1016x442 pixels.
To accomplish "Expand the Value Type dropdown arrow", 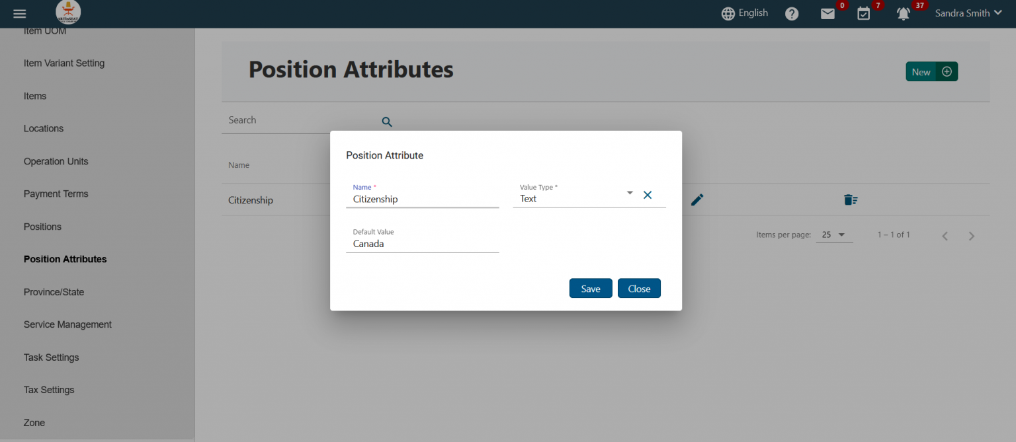I will click(x=630, y=193).
